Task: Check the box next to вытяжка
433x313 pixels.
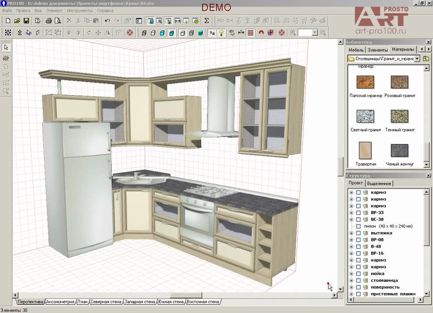Action: (x=358, y=233)
